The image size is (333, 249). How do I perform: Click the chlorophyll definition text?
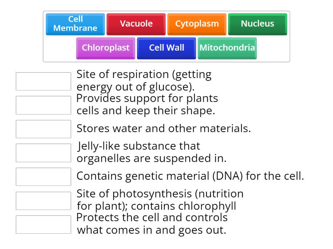click(x=160, y=200)
